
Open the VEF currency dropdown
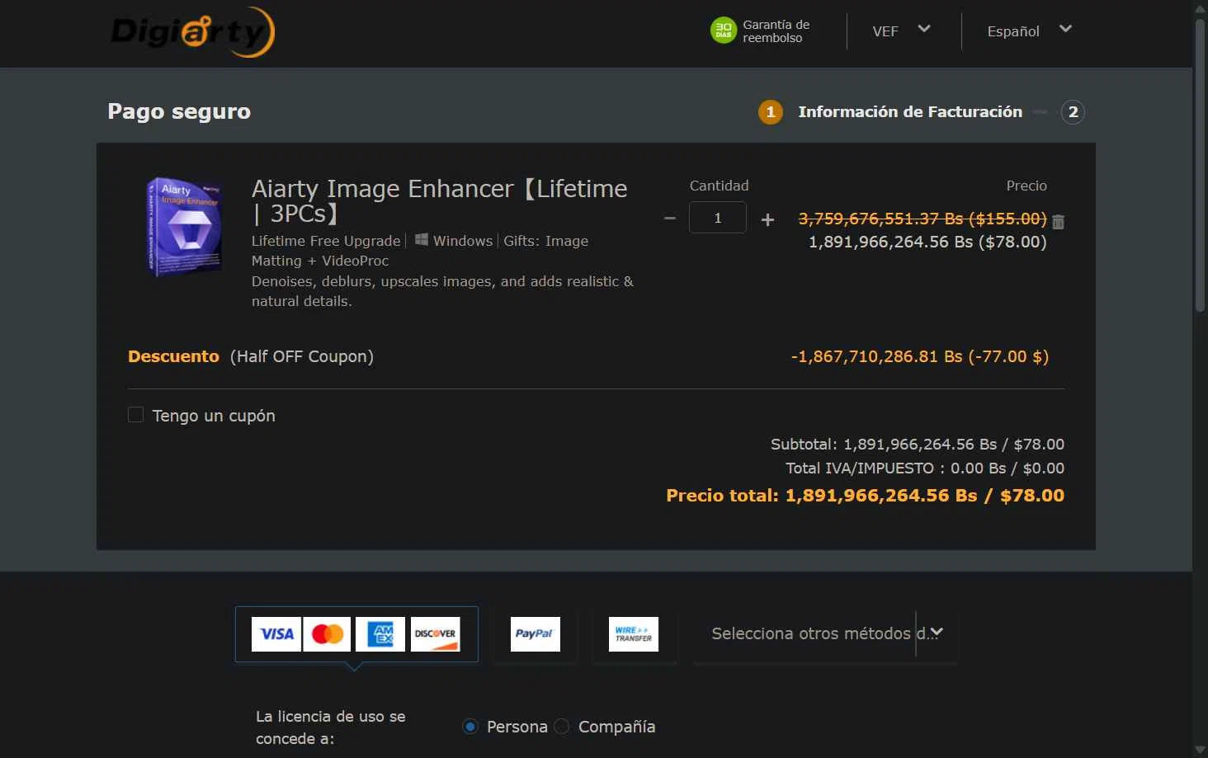[x=901, y=31]
